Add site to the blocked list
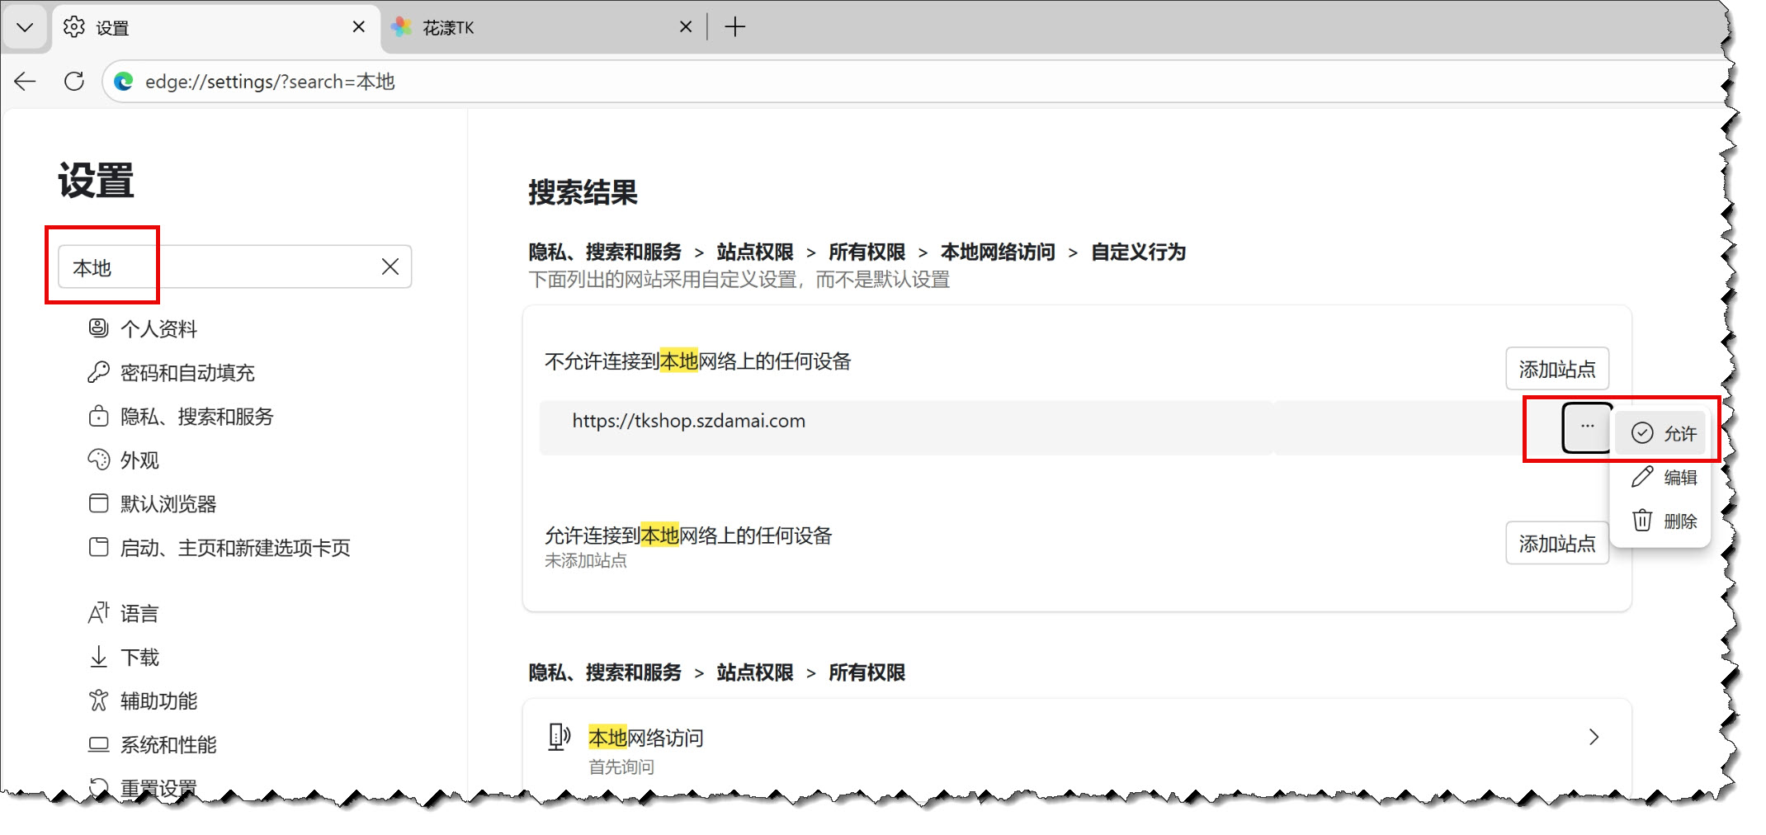 click(x=1556, y=369)
